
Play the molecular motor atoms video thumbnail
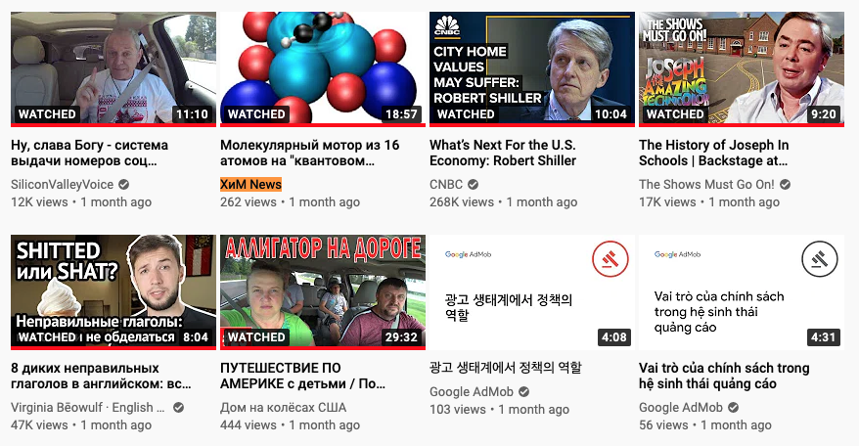tap(323, 67)
